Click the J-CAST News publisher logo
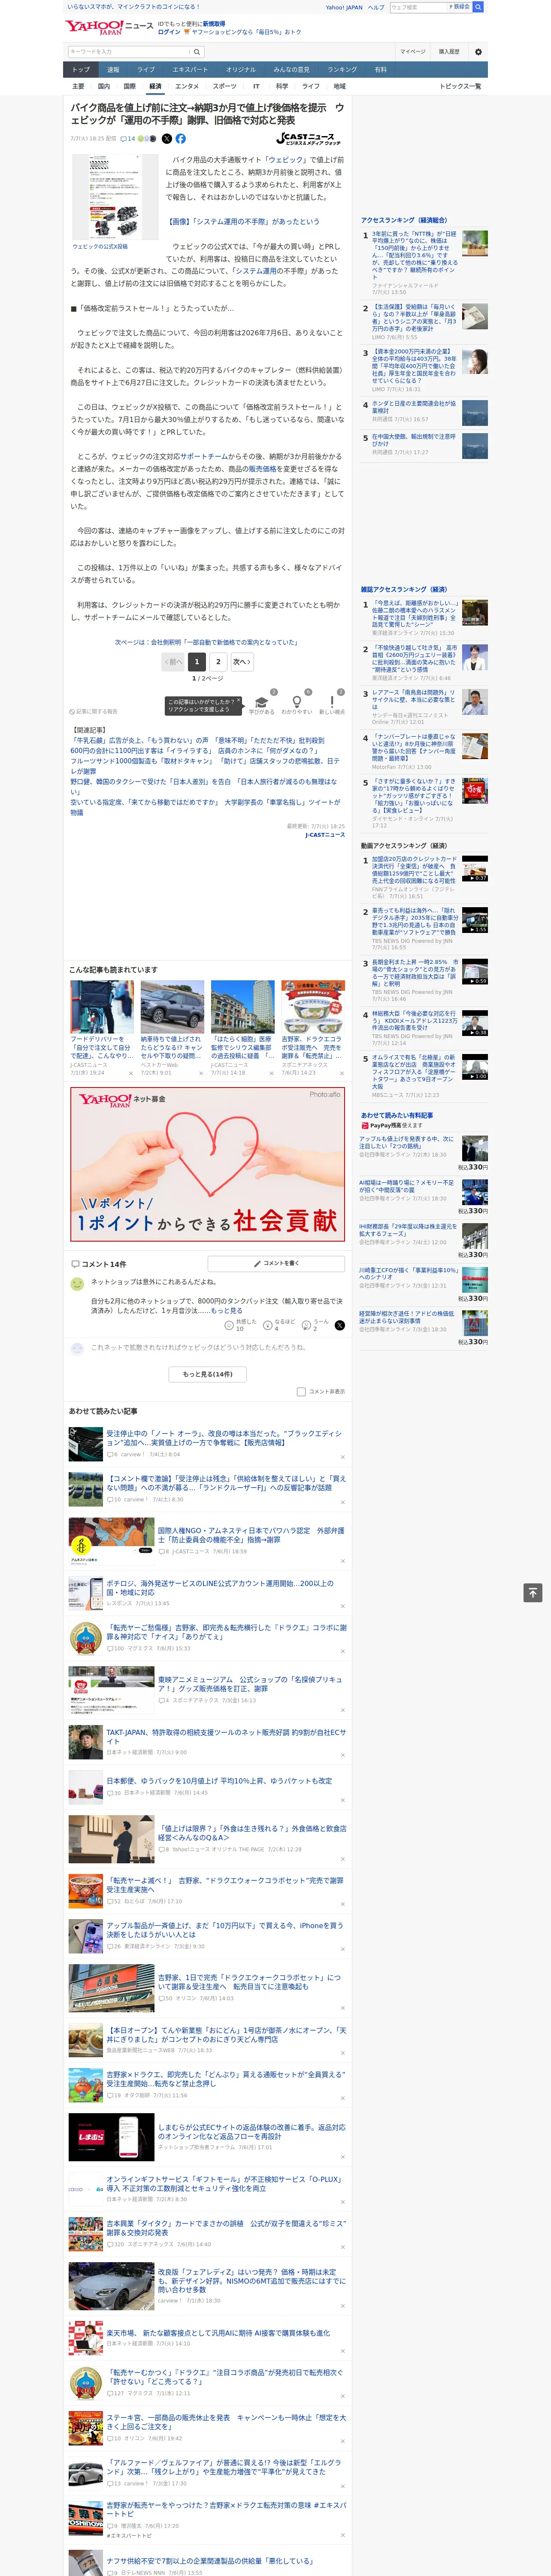The height and width of the screenshot is (2576, 551). pos(309,139)
